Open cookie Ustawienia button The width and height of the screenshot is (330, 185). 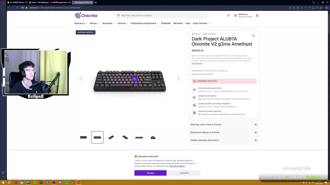[184, 173]
